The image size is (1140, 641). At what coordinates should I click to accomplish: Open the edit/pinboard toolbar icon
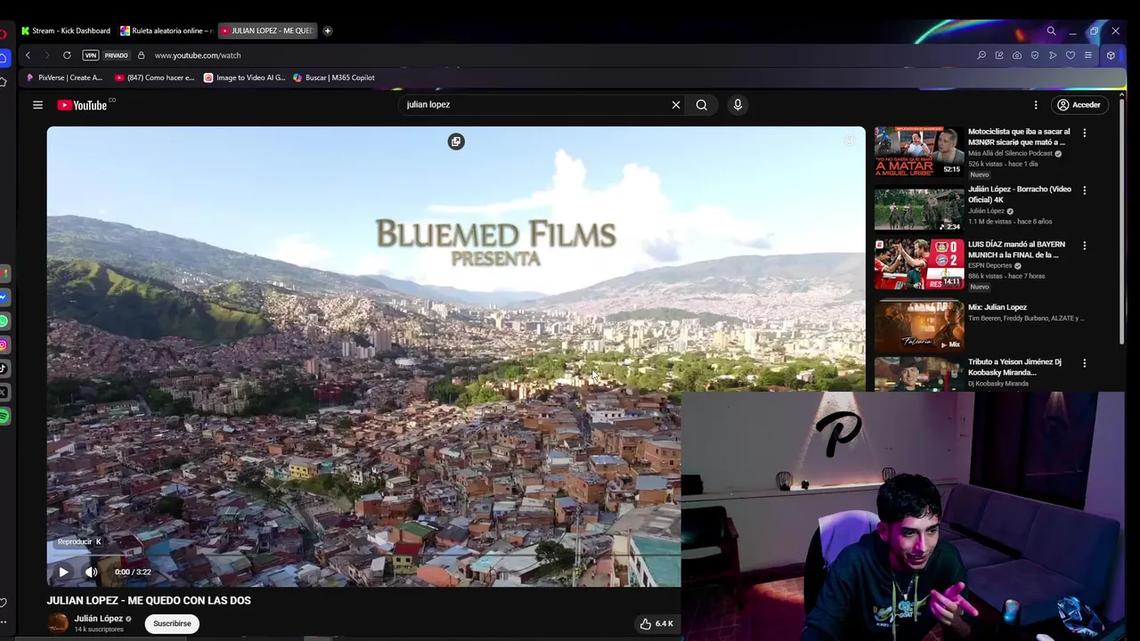999,55
